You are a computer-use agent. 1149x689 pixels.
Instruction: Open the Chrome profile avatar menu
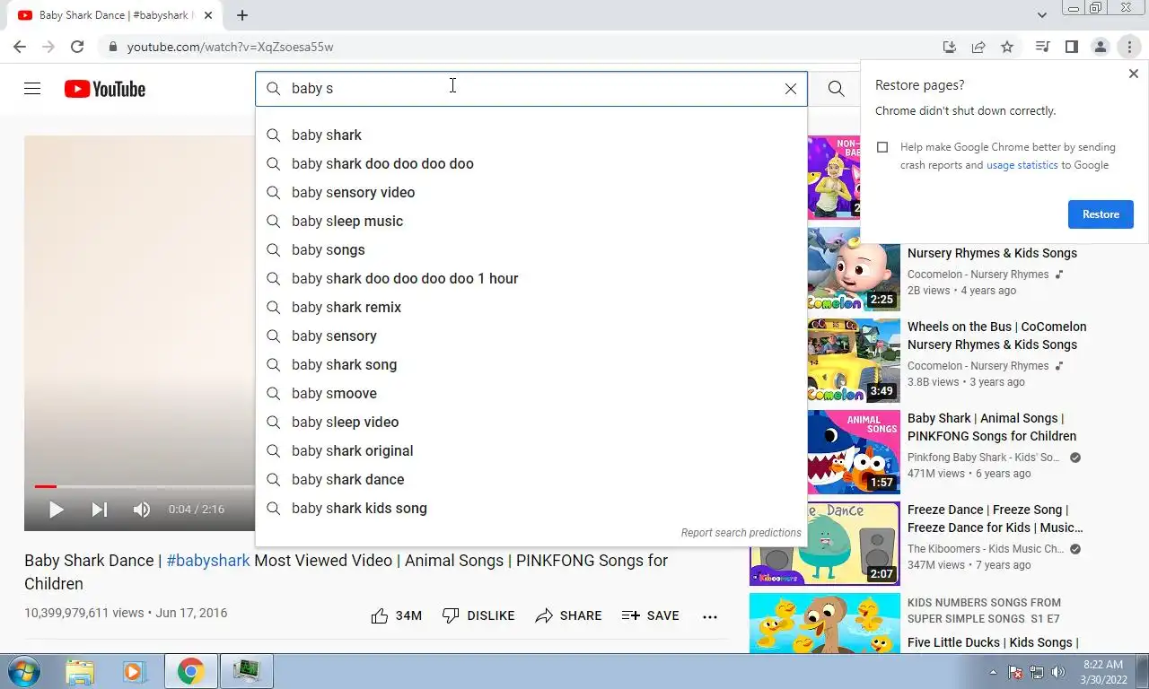(1100, 47)
